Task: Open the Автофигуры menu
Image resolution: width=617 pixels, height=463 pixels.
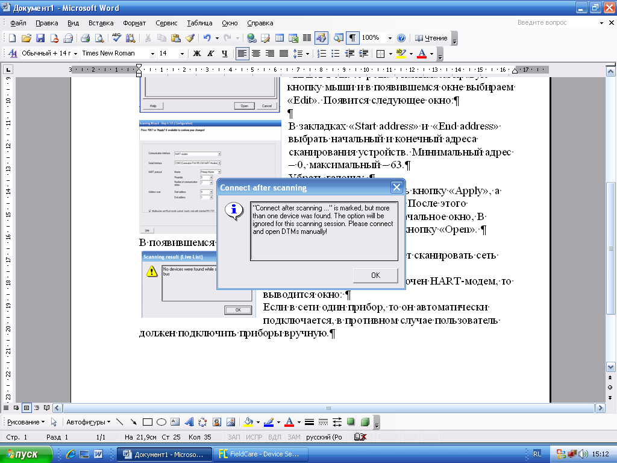Action: (88, 422)
